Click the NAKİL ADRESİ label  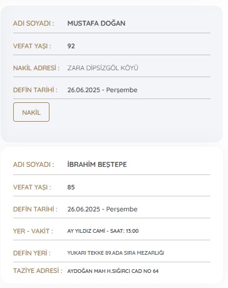point(36,68)
